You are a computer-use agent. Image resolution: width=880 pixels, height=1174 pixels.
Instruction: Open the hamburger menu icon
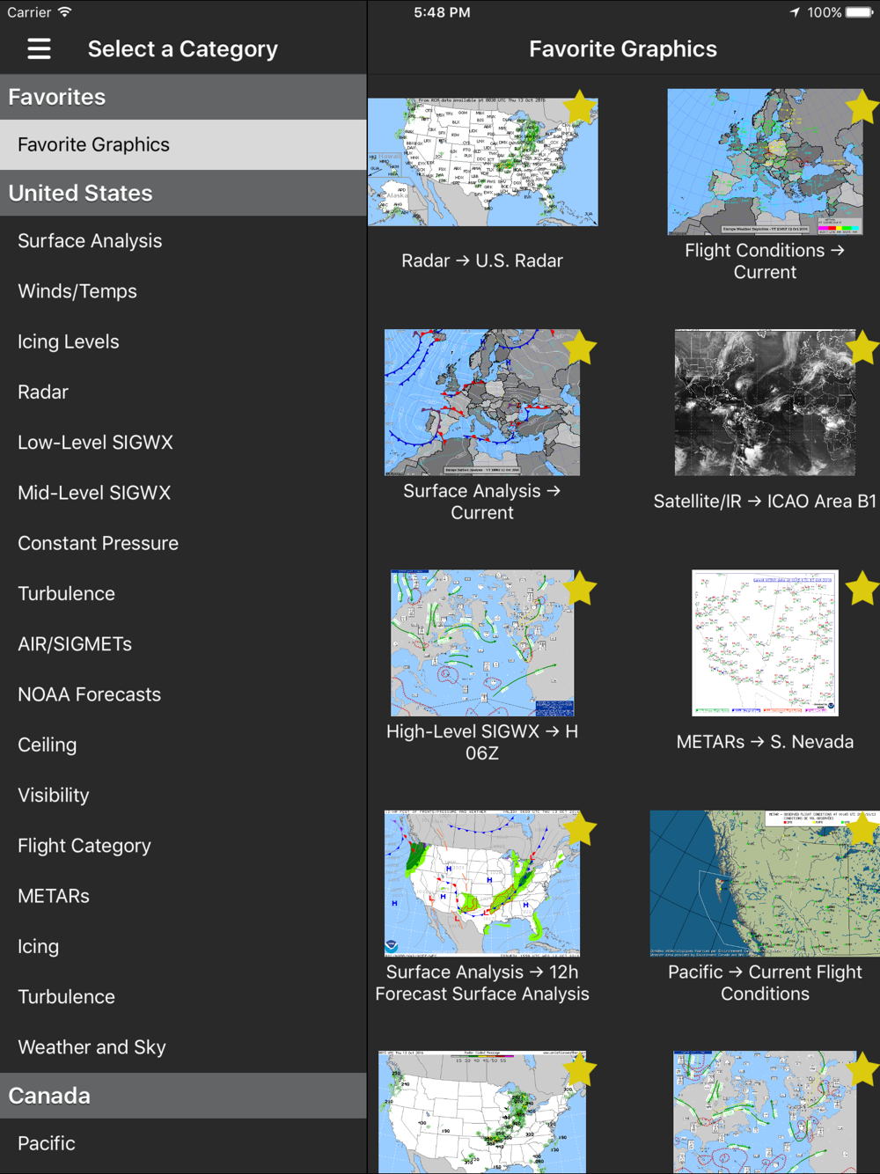[x=39, y=48]
